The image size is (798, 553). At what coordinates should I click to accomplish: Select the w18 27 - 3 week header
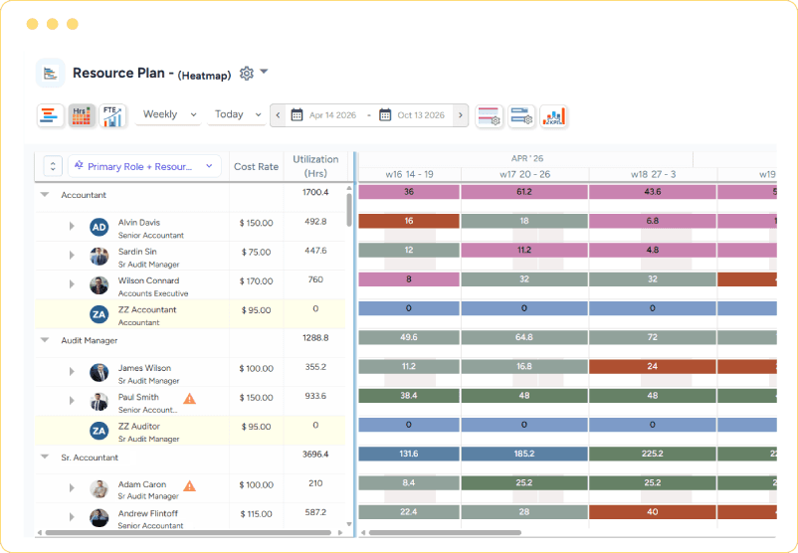(x=653, y=174)
